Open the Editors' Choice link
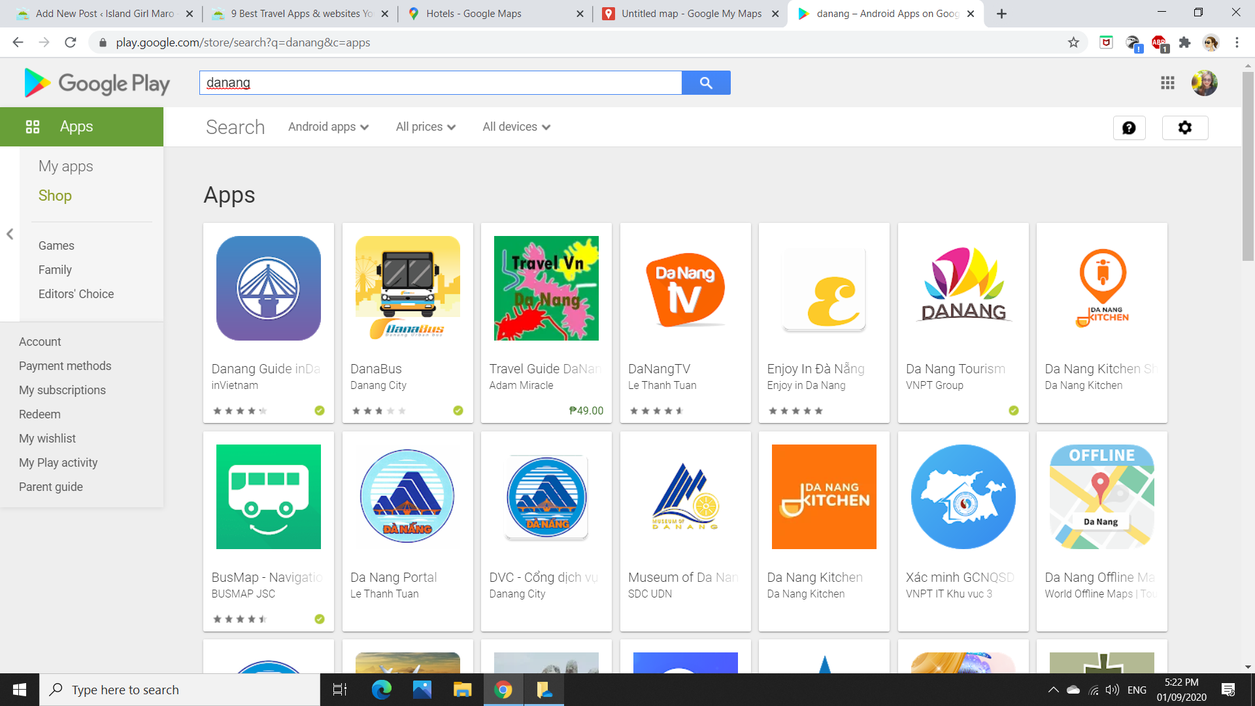 click(x=76, y=294)
